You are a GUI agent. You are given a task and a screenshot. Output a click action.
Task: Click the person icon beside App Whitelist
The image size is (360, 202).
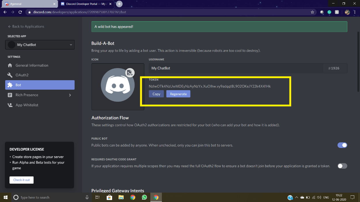pos(10,105)
